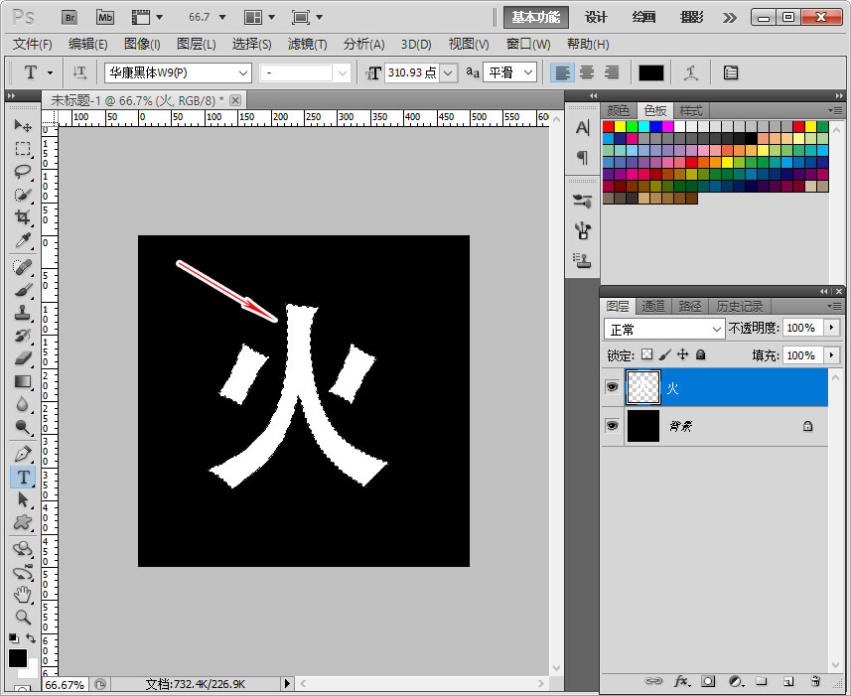
Task: Click the foreground color swatch
Action: (x=17, y=658)
